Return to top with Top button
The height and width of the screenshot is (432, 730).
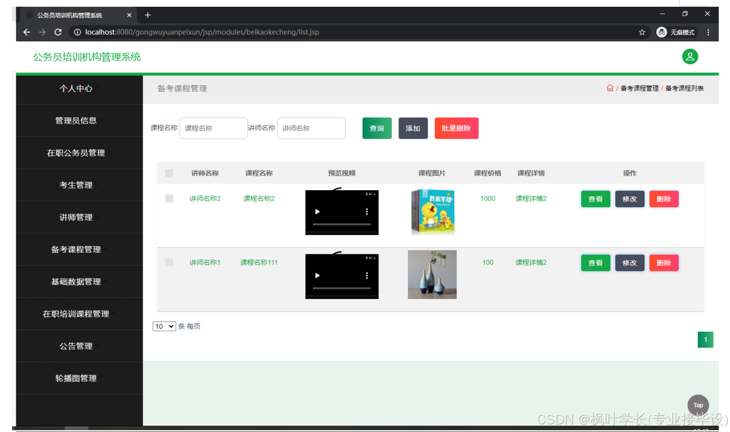[x=698, y=405]
